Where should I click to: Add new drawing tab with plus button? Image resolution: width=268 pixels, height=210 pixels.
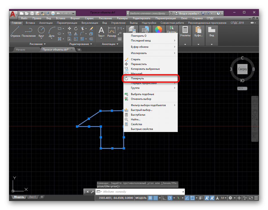pyautogui.click(x=79, y=50)
